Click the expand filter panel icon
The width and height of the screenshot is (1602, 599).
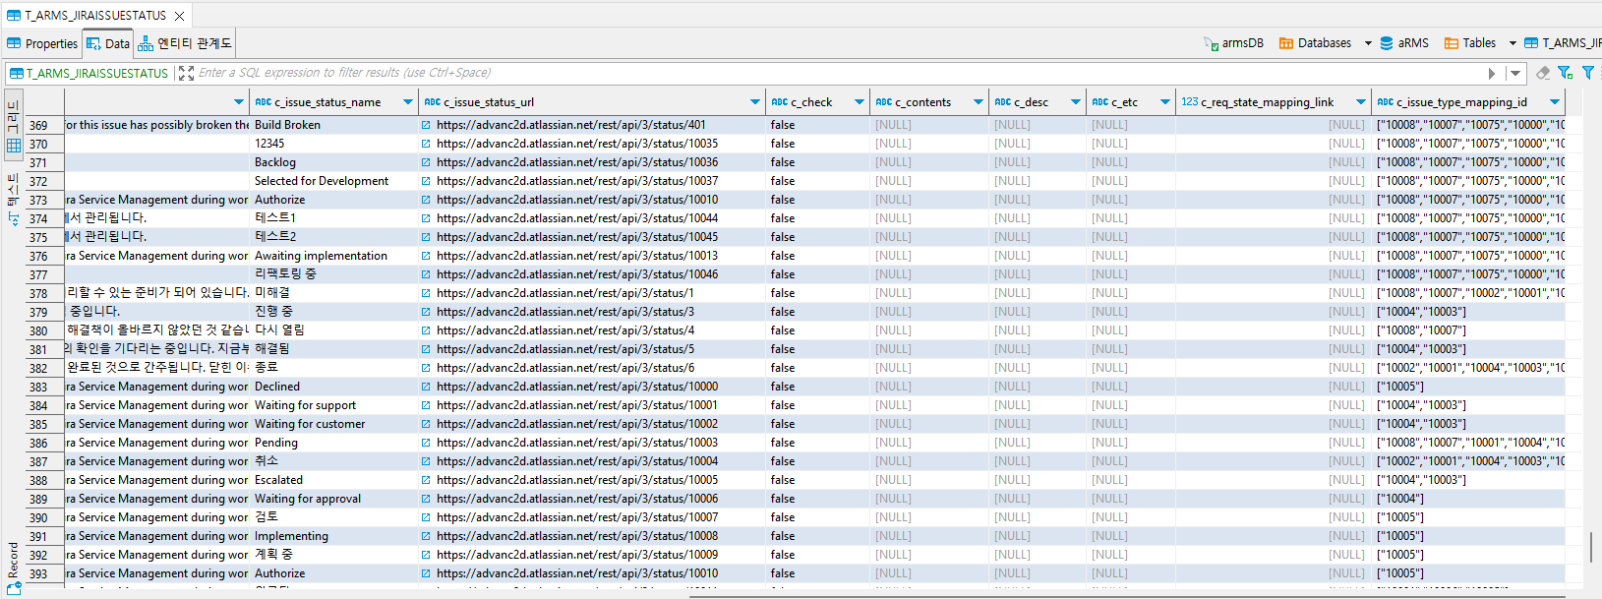coord(186,73)
